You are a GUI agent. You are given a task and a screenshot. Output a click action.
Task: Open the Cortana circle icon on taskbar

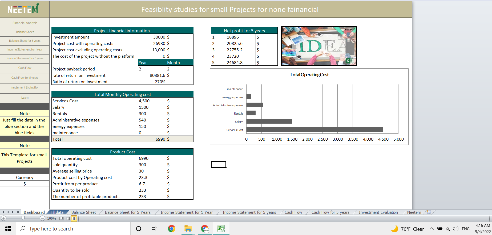(139, 229)
